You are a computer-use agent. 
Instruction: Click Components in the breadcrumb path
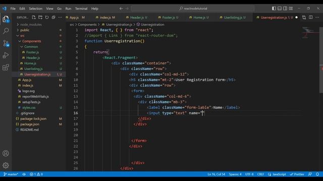pyautogui.click(x=87, y=25)
